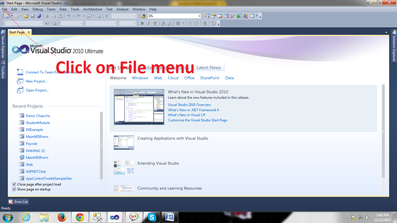397x223 pixels.
Task: Open the Redo dropdown arrow
Action: (84, 16)
